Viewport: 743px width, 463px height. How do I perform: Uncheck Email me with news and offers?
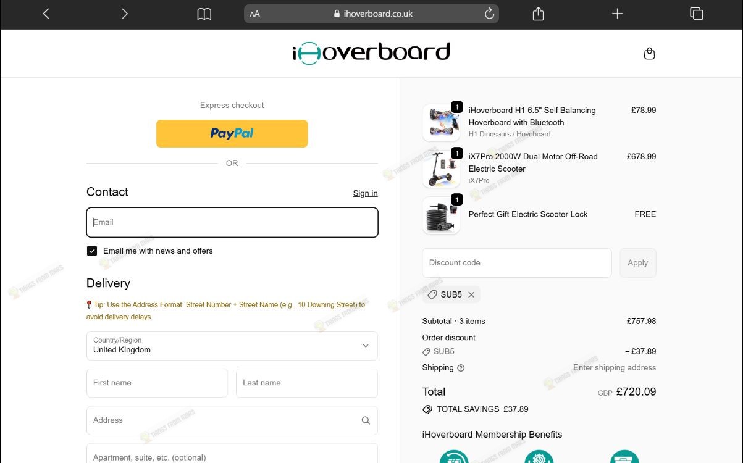click(x=92, y=251)
